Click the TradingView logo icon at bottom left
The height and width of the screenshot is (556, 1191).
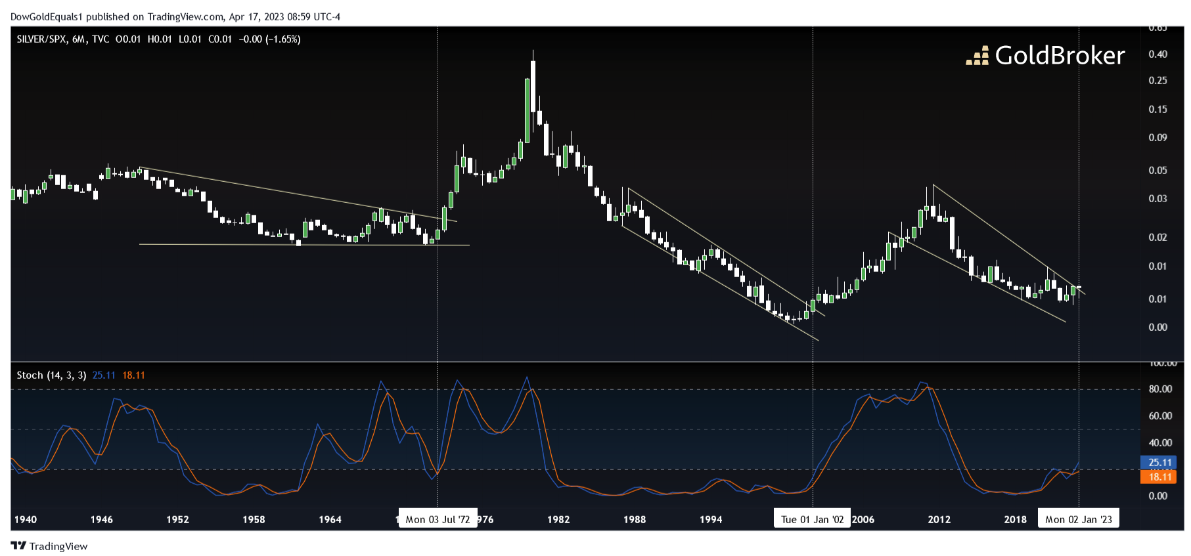click(18, 545)
